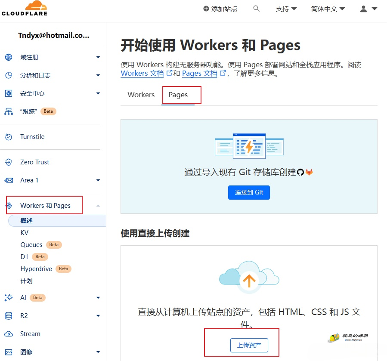
Task: Click the 上传资产 button
Action: pyautogui.click(x=249, y=345)
